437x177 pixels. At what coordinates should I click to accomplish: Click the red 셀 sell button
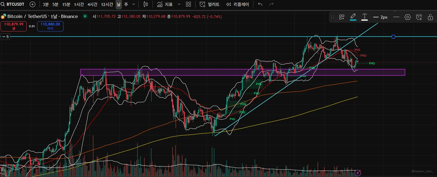click(x=14, y=26)
